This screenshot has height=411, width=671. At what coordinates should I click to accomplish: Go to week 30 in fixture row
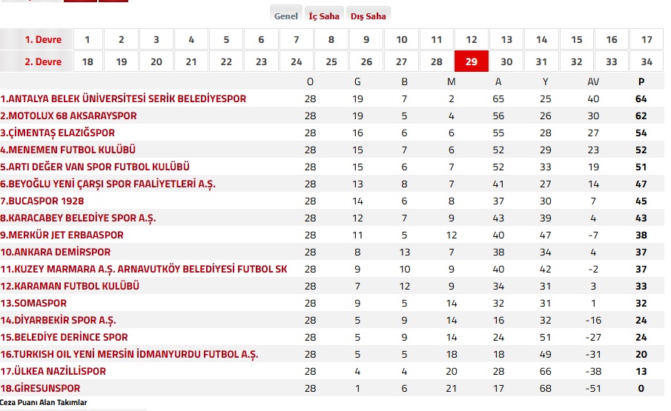click(x=506, y=61)
